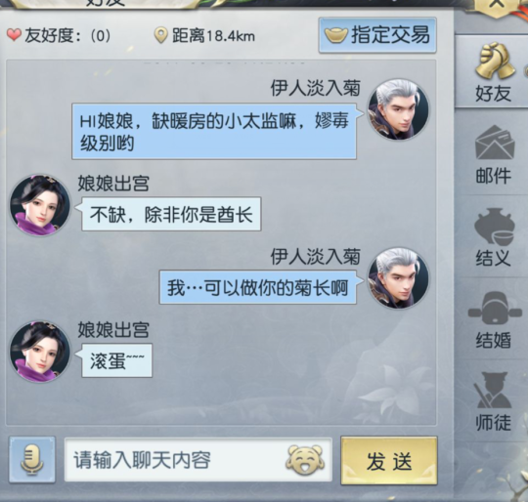Open the 师徒 mentor icon

pos(494,401)
